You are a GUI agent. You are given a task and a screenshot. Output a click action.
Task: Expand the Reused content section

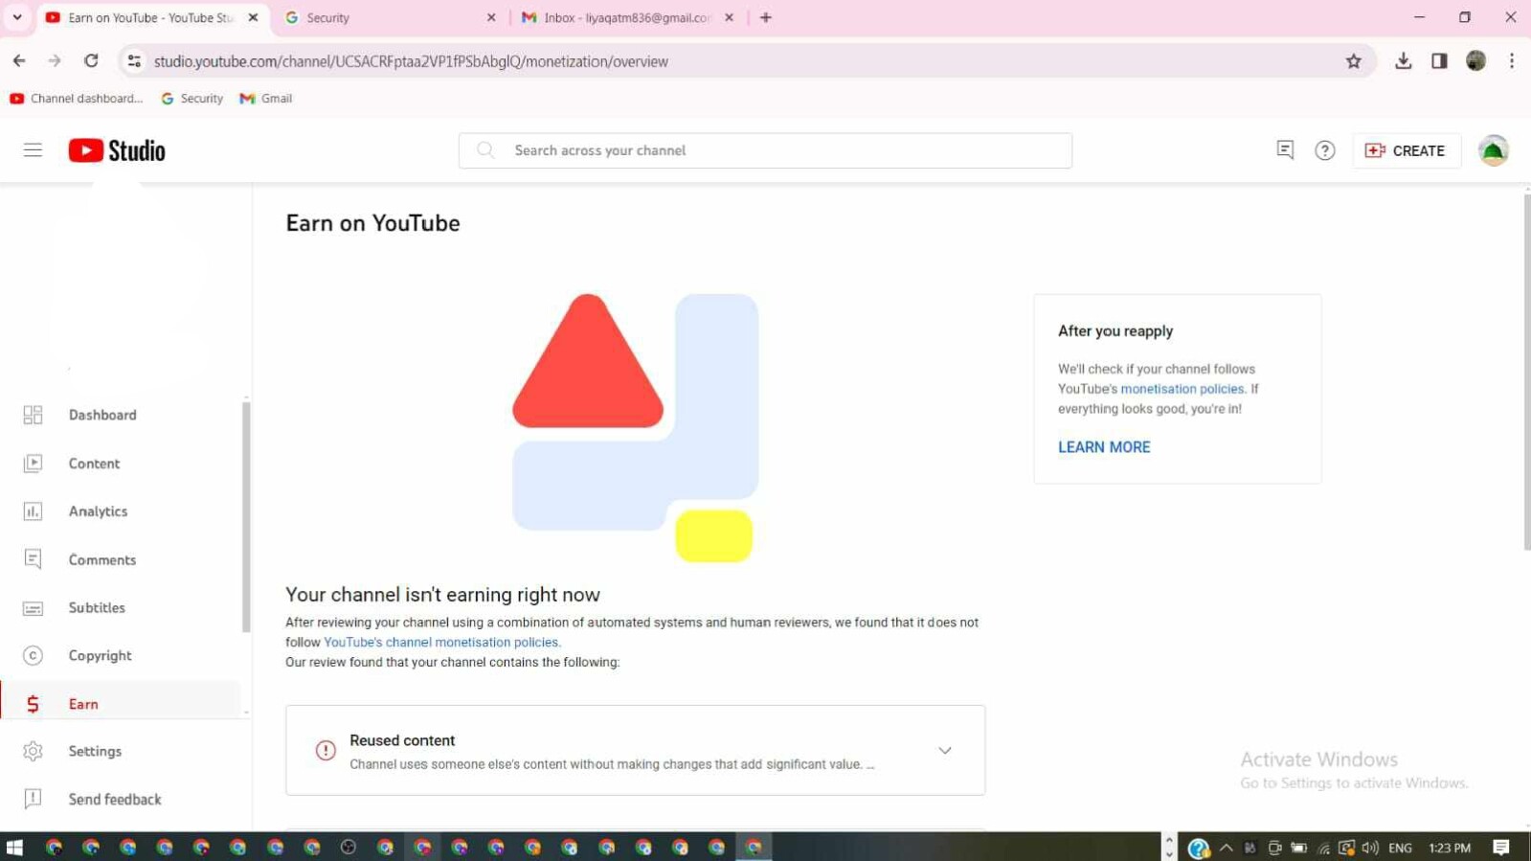point(944,751)
